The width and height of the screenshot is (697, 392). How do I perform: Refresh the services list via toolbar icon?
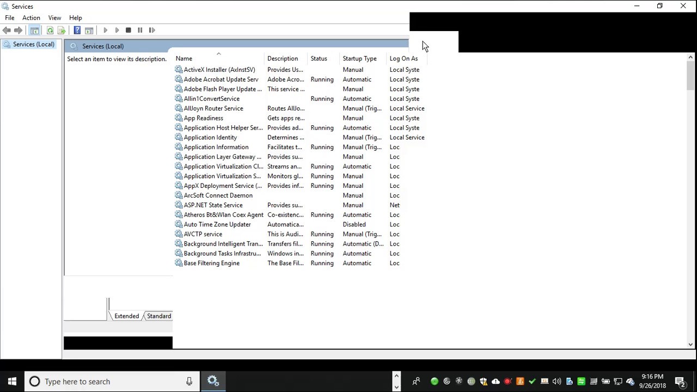[x=50, y=30]
